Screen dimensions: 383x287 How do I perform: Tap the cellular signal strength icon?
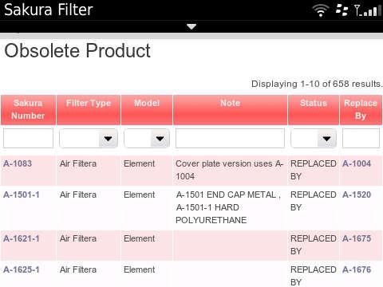click(368, 10)
